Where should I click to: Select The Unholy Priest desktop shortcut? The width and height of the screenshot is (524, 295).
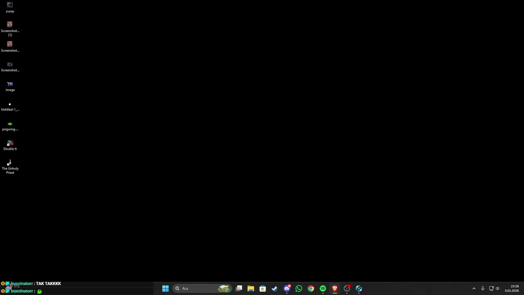tap(10, 167)
